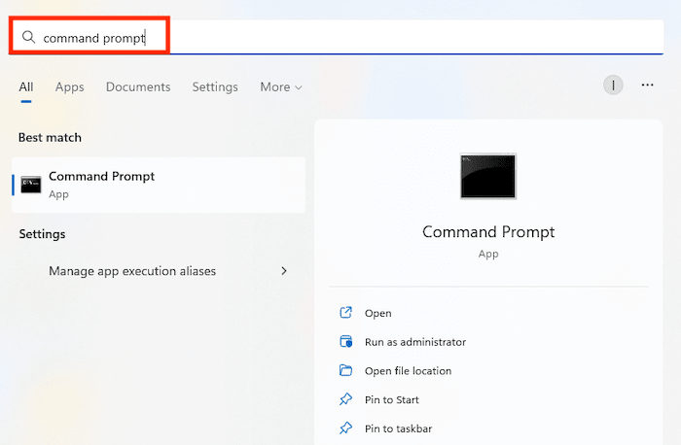Expand Manage app execution aliases chevron

pyautogui.click(x=284, y=271)
